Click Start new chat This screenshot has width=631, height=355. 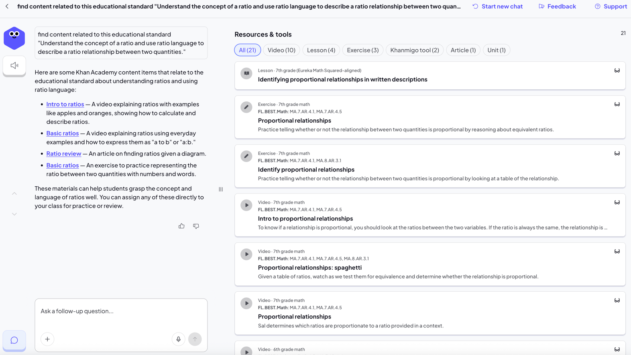497,6
